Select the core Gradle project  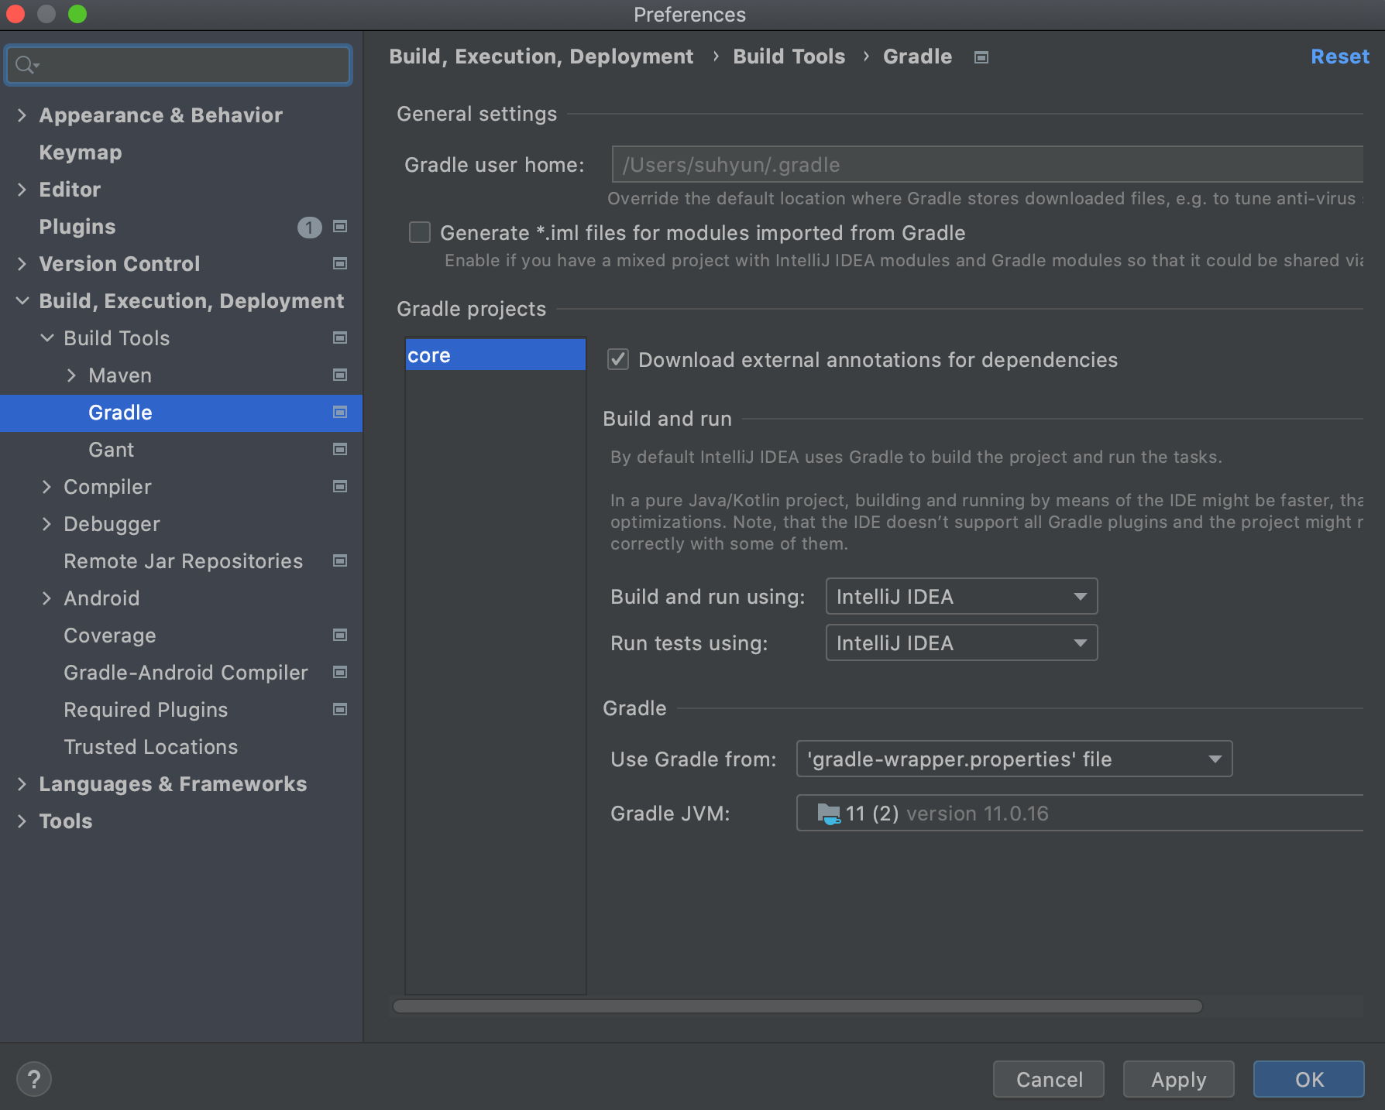click(496, 355)
